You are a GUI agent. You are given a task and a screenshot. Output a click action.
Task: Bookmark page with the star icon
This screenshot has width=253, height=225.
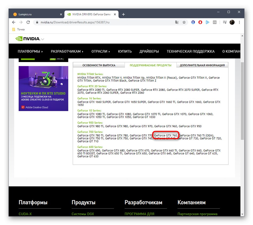point(184,22)
